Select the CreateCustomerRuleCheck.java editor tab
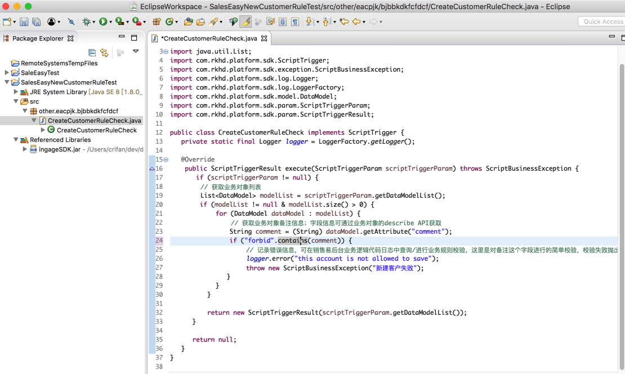 pyautogui.click(x=209, y=38)
